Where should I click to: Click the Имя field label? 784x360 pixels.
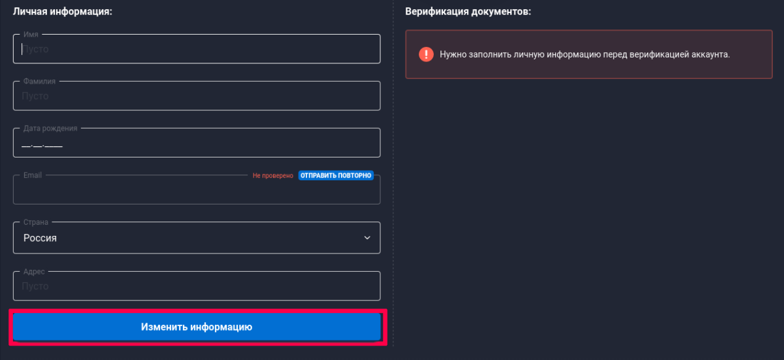coord(31,34)
